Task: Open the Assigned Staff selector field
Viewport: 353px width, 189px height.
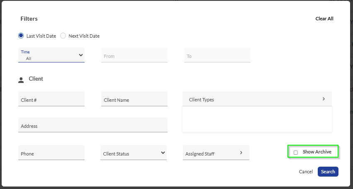Action: [212, 153]
